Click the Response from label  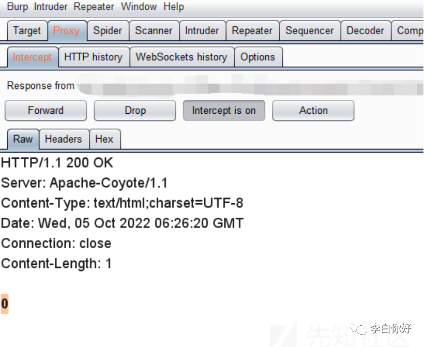[41, 86]
